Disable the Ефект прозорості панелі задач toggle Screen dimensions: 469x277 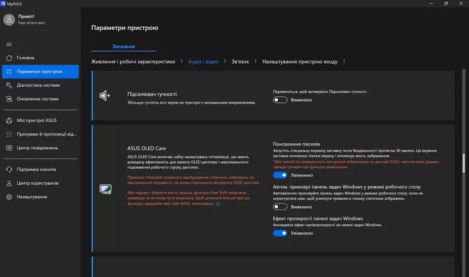[x=280, y=233]
